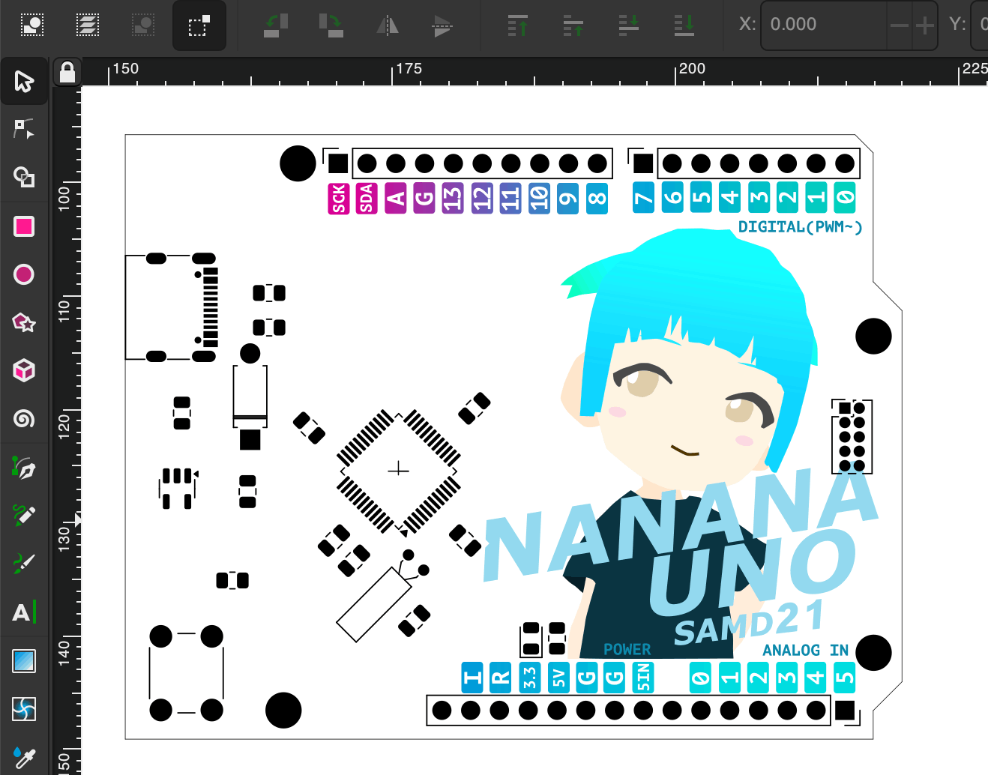Flip selection vertically

click(x=442, y=25)
